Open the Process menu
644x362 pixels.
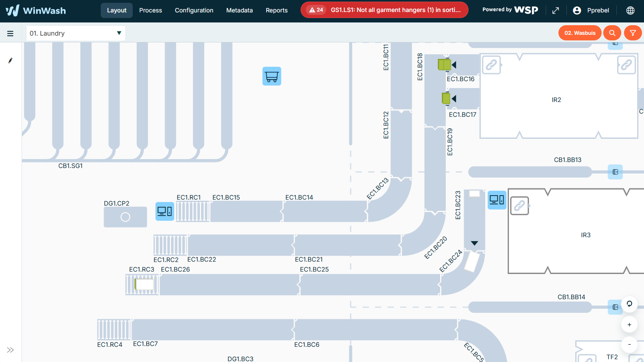(151, 10)
